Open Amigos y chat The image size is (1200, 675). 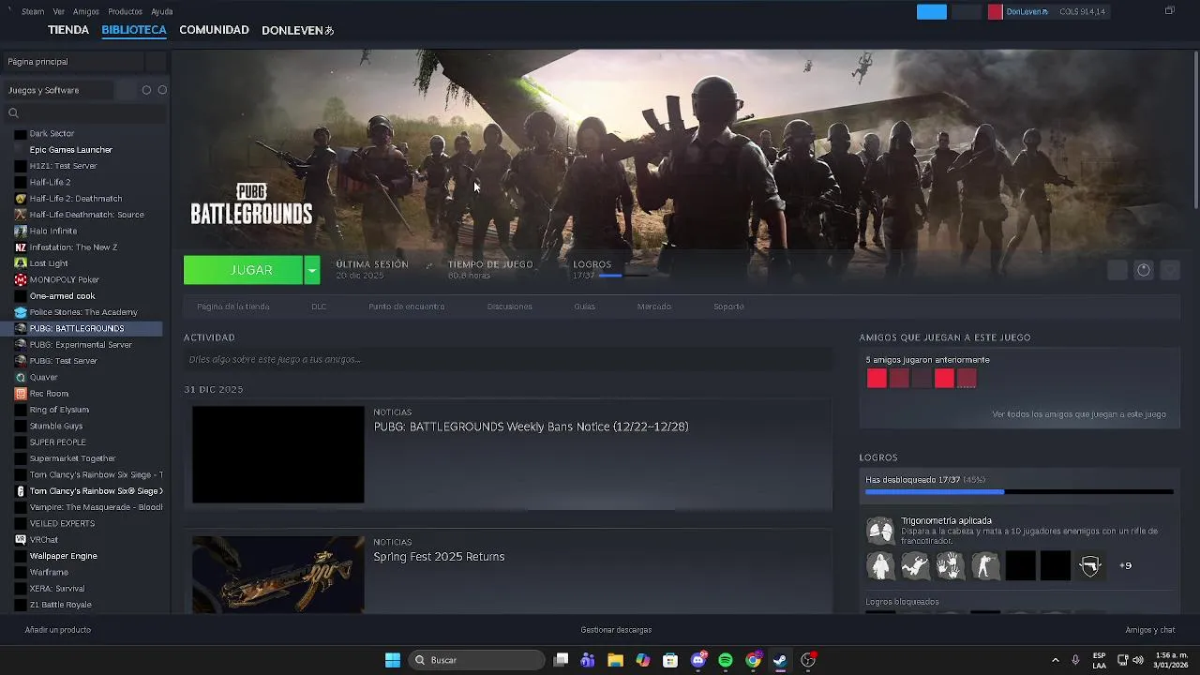(x=1150, y=630)
